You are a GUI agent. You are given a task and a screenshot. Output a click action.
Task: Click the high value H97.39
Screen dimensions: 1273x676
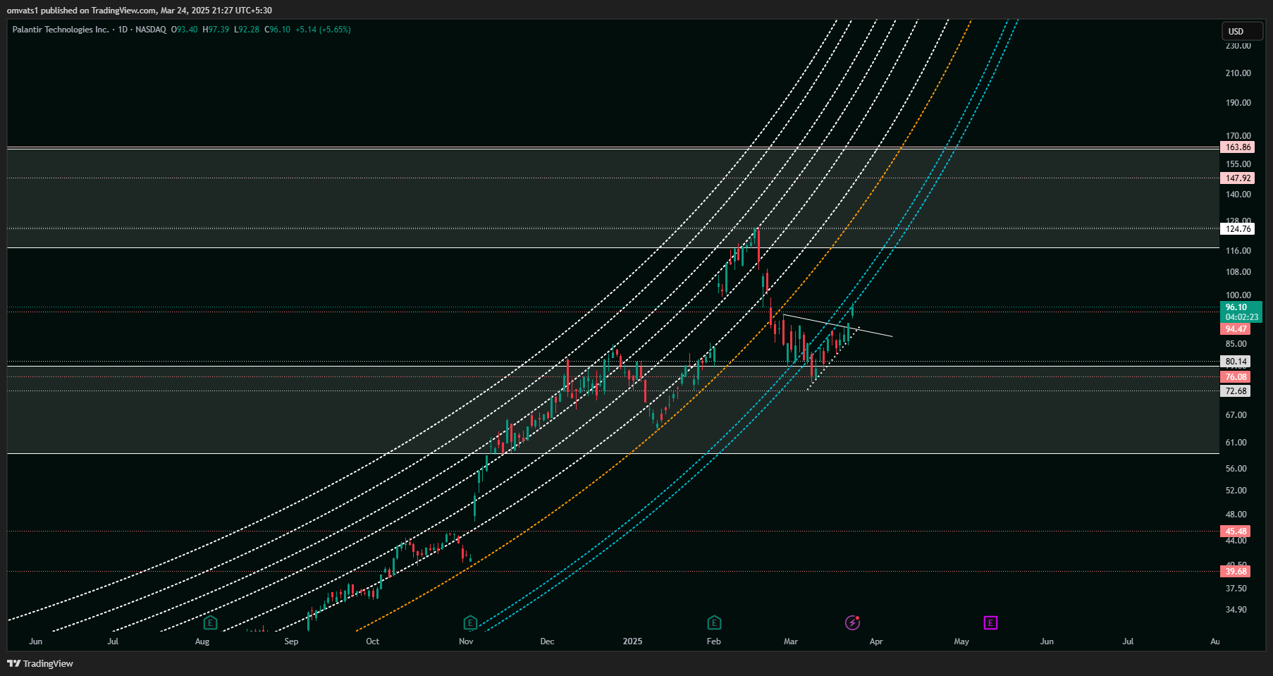coord(216,30)
